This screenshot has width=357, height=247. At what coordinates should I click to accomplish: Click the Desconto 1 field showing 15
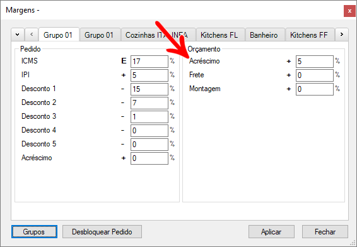pyautogui.click(x=149, y=89)
